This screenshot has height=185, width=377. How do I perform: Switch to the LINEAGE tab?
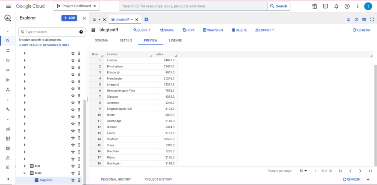click(175, 40)
